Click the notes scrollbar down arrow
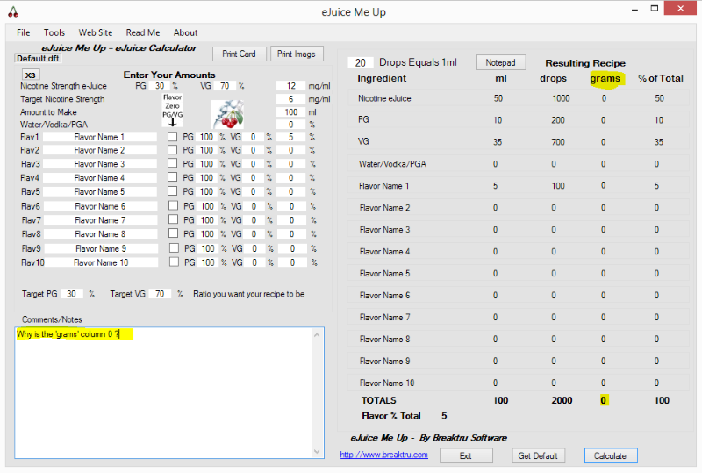Screen dimensions: 702x473 pos(317,451)
